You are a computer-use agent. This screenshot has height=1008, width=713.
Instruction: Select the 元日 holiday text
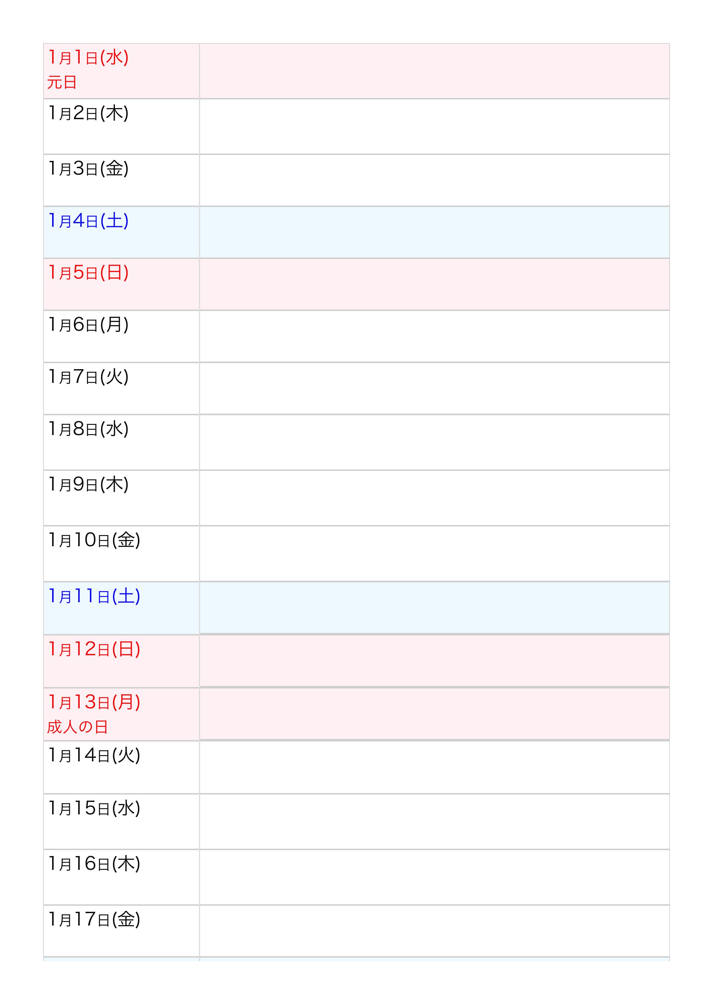[x=62, y=82]
